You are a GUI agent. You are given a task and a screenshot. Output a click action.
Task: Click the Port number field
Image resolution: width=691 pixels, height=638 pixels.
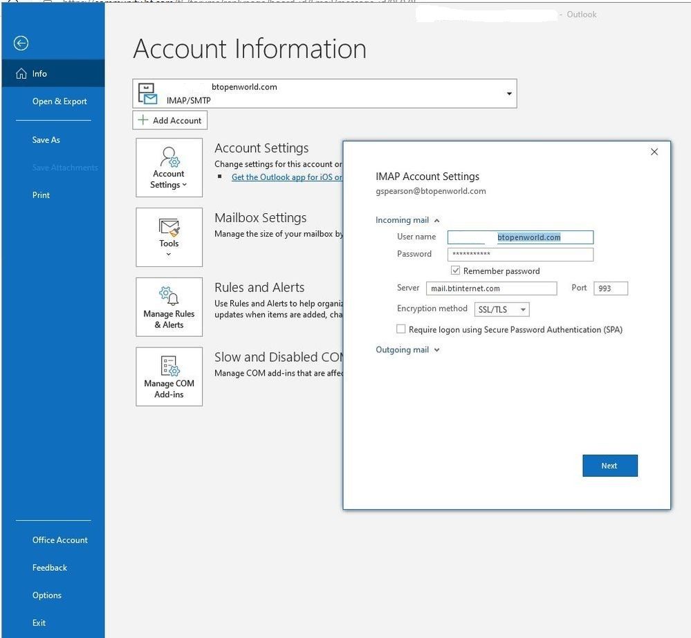[610, 289]
